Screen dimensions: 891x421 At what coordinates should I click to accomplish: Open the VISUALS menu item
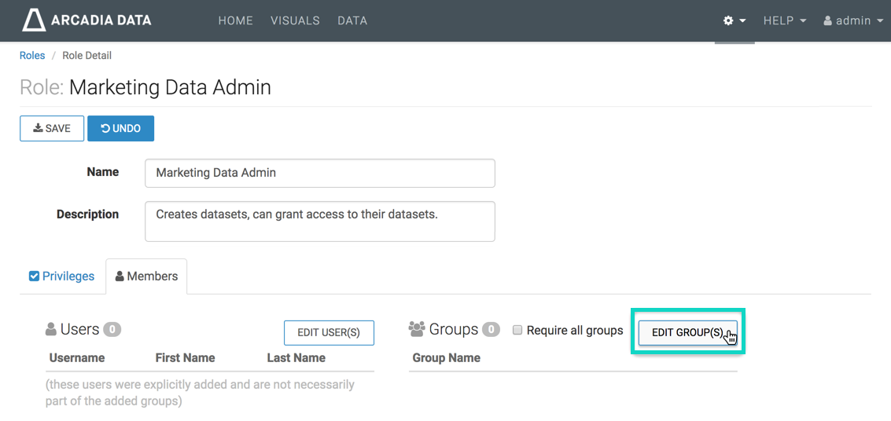click(x=295, y=20)
